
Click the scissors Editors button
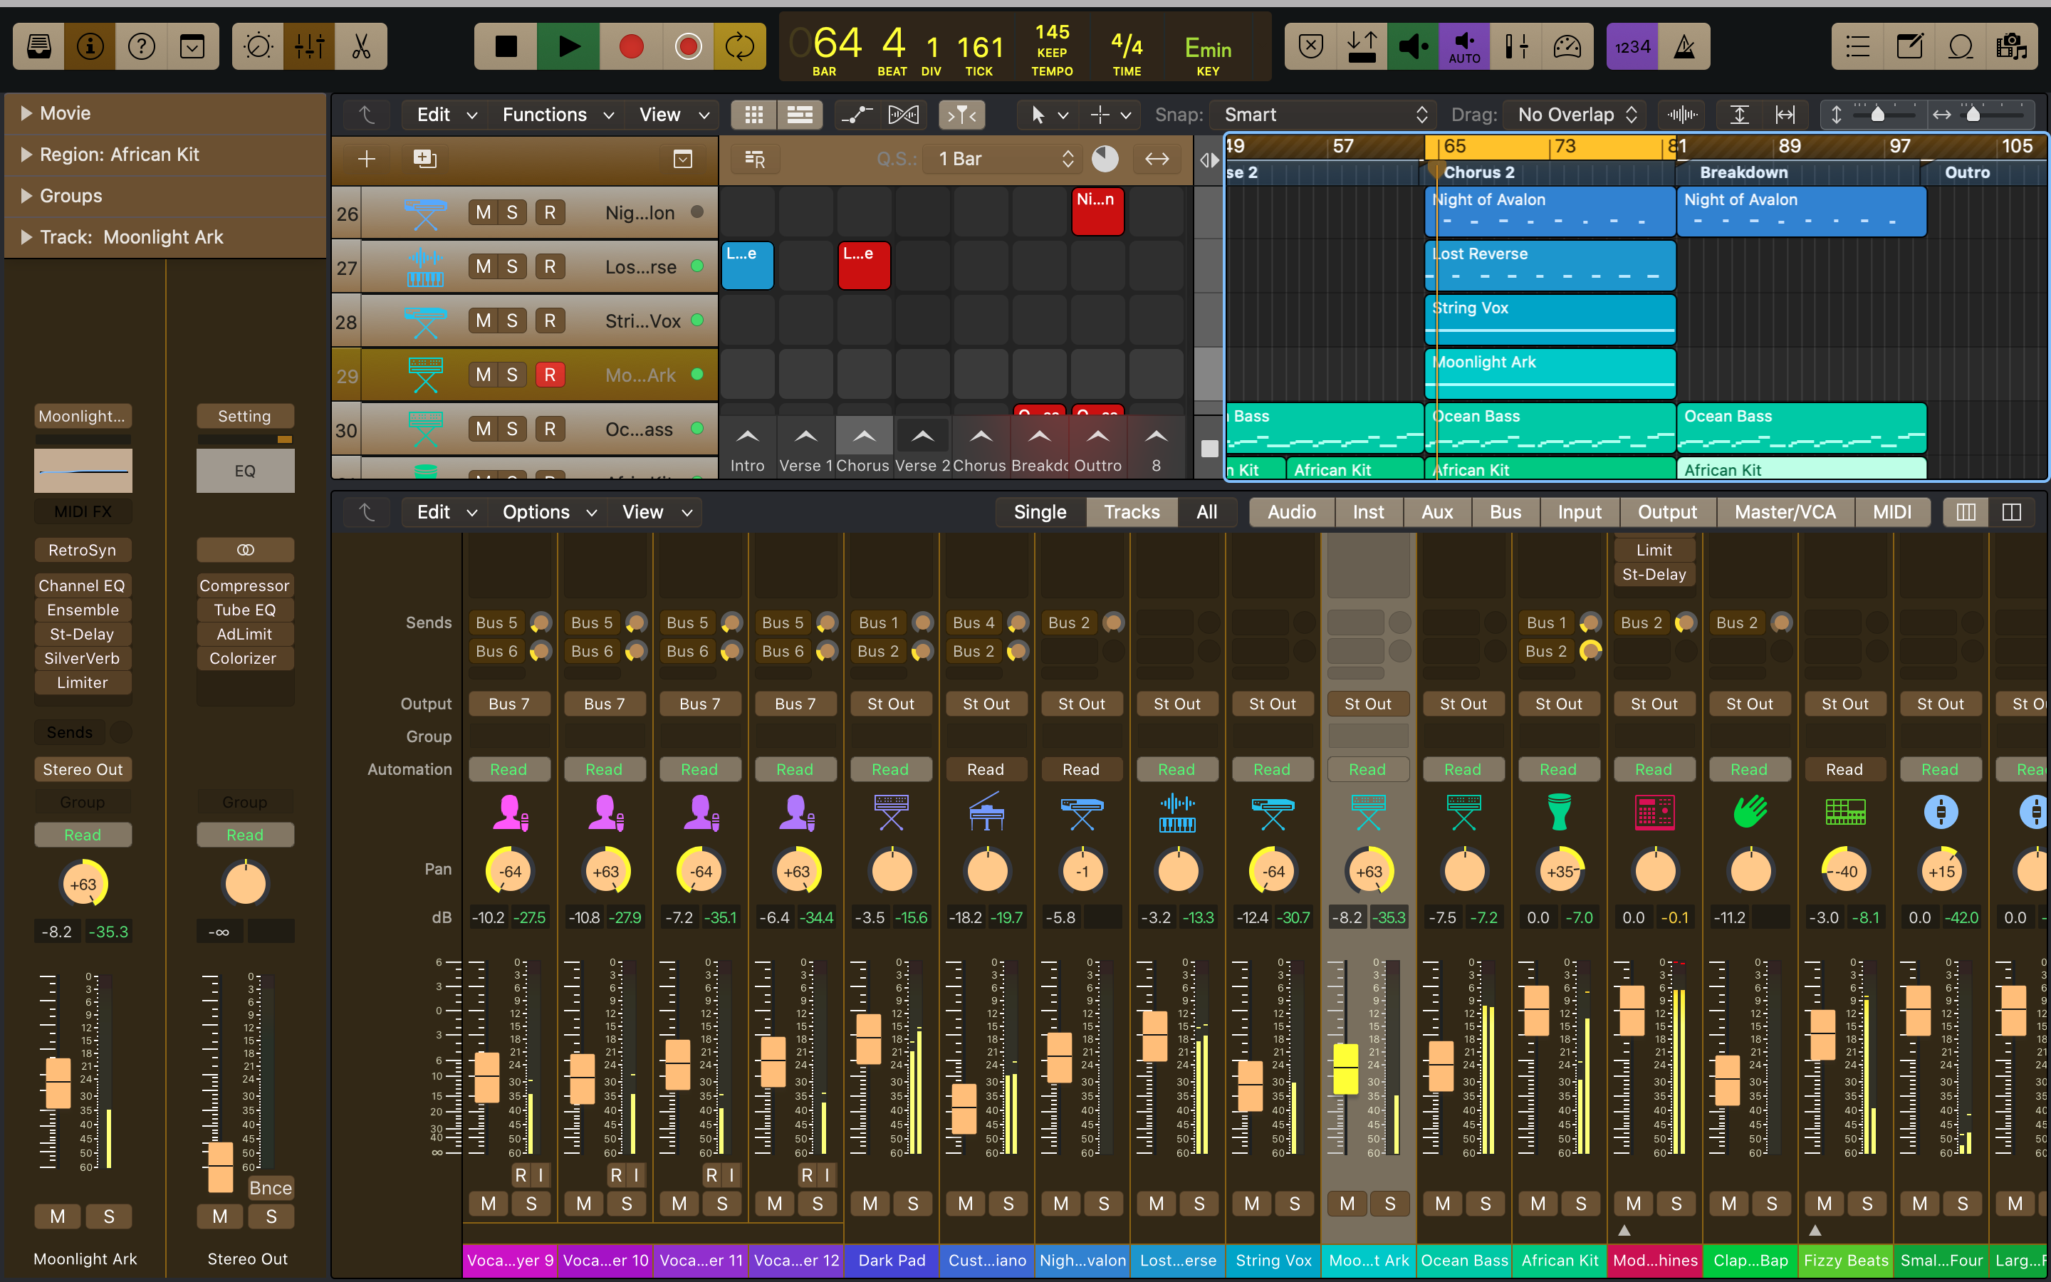[x=361, y=46]
